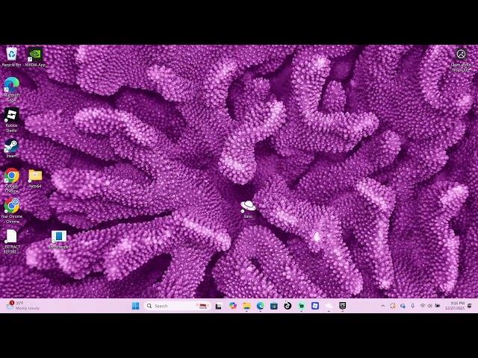The width and height of the screenshot is (478, 358).
Task: Open the Recycle Bin desktop icon
Action: point(12,57)
